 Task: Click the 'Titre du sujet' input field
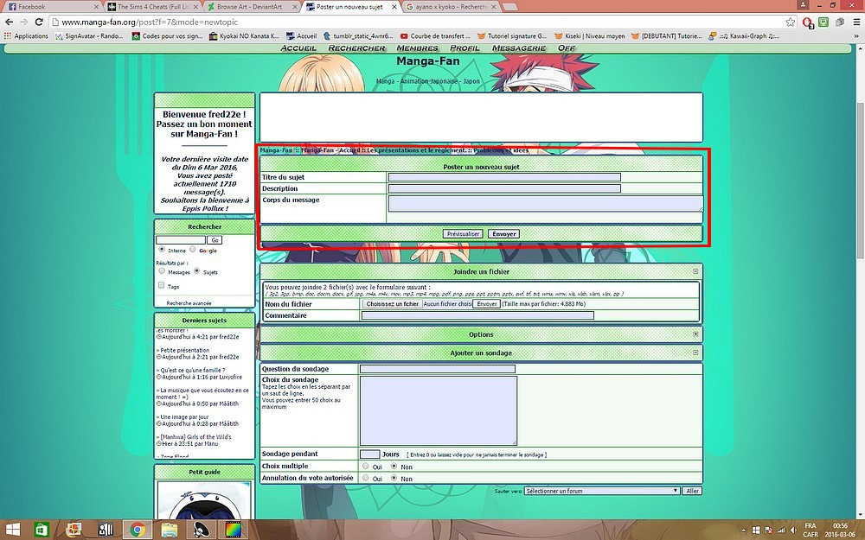click(x=504, y=177)
